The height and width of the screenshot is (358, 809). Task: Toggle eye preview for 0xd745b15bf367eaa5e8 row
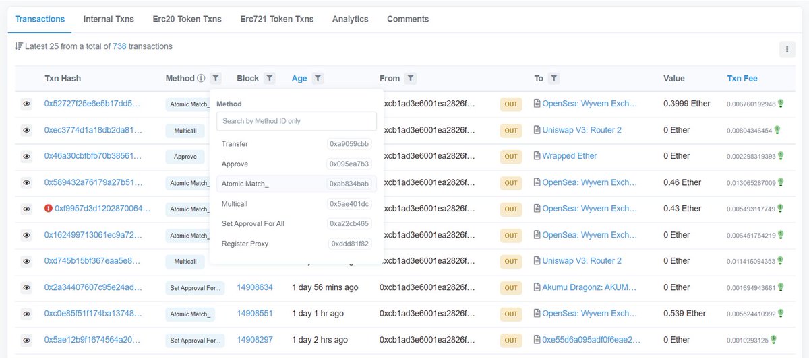tap(26, 262)
